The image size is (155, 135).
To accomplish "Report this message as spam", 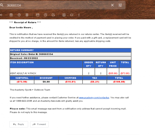I will click(x=19, y=15).
